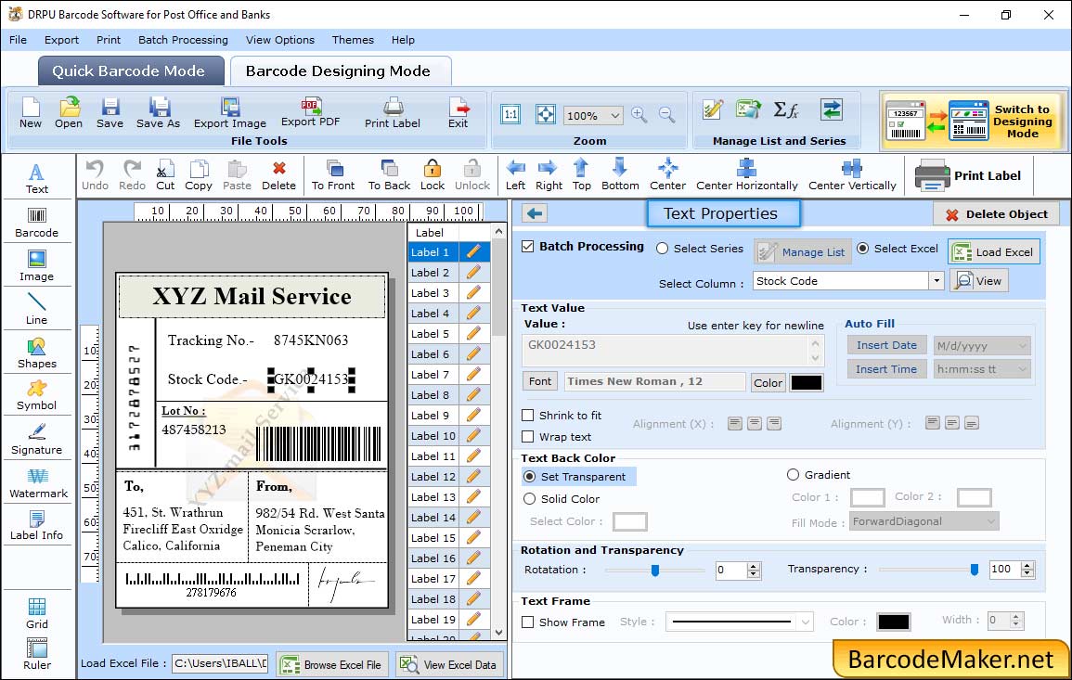The height and width of the screenshot is (680, 1072).
Task: Open the Symbol tool
Action: 37,396
